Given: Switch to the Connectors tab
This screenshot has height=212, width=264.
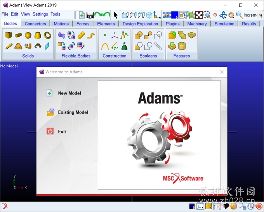Looking at the screenshot, I should (35, 24).
